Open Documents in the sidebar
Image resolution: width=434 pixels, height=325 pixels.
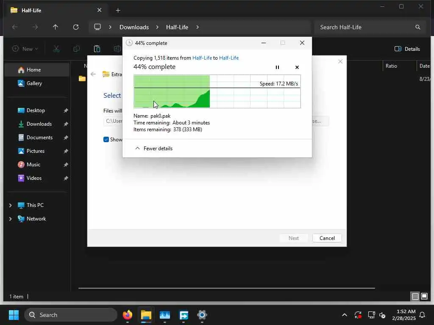click(39, 138)
